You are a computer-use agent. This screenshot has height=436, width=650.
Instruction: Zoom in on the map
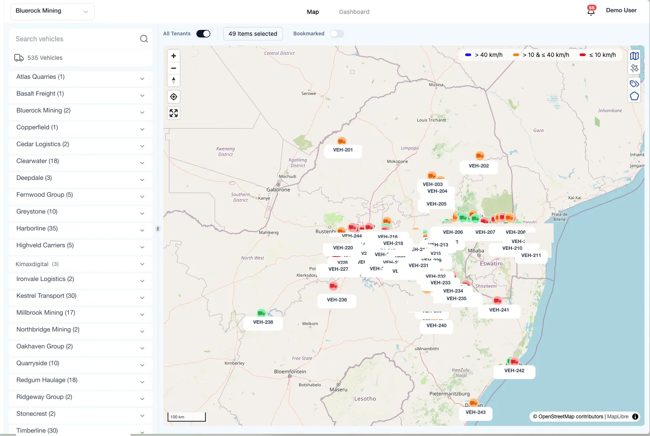(173, 56)
